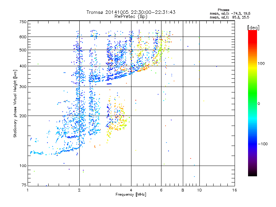Screen dimensions: 276x207
Task: Click the x-axis tick label '8'
Action: point(183,190)
